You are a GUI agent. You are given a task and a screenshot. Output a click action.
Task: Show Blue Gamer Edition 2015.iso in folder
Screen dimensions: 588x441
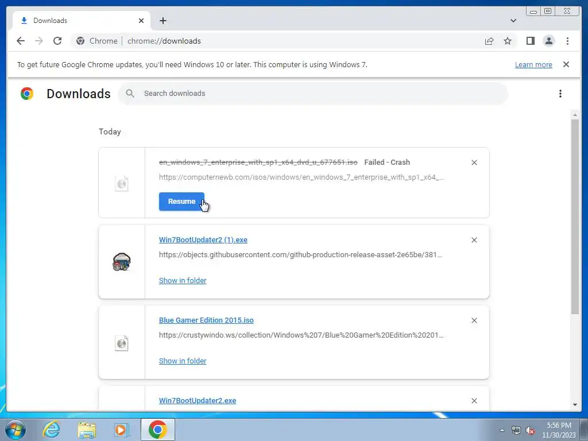click(x=182, y=361)
